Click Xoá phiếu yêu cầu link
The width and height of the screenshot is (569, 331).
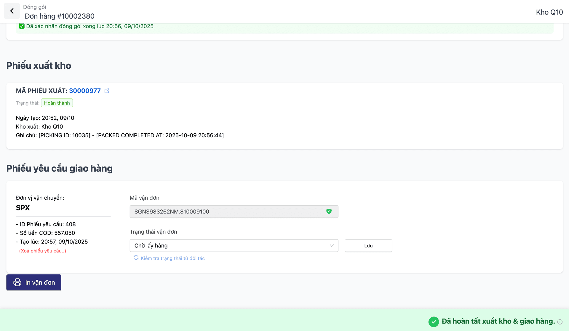click(x=42, y=251)
